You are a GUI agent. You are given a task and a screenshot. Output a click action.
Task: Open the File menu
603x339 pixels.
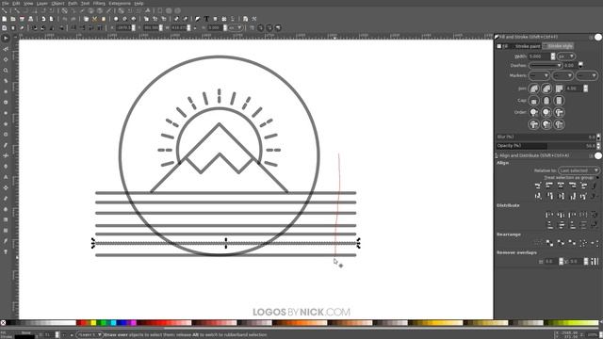[5, 3]
